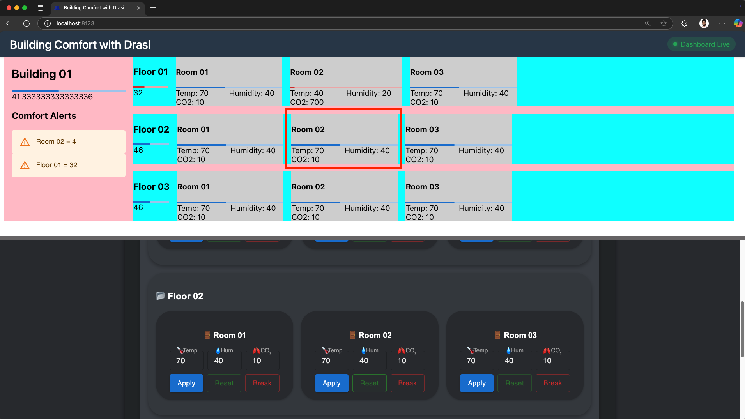Viewport: 745px width, 419px height.
Task: Click the water droplet Hum icon for Room 02
Action: point(363,350)
